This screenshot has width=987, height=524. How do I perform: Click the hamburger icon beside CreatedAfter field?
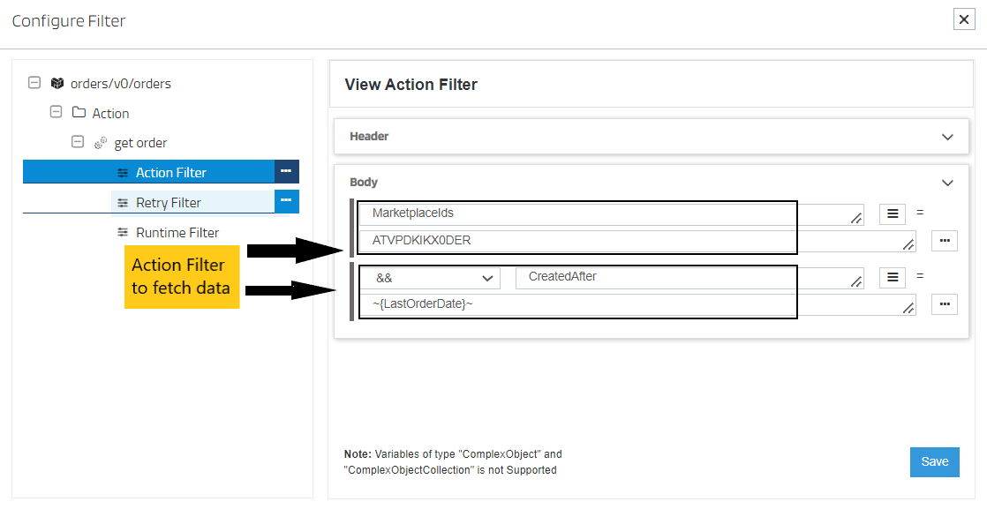[x=892, y=277]
